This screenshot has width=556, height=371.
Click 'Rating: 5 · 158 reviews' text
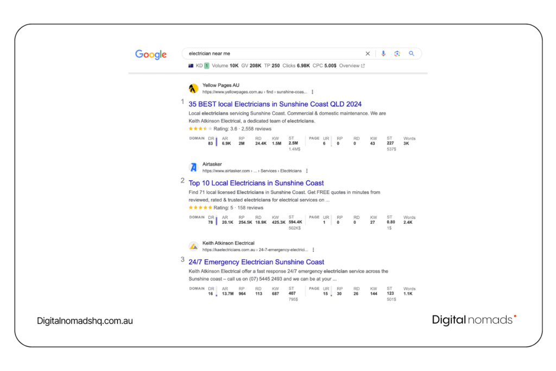(x=238, y=208)
